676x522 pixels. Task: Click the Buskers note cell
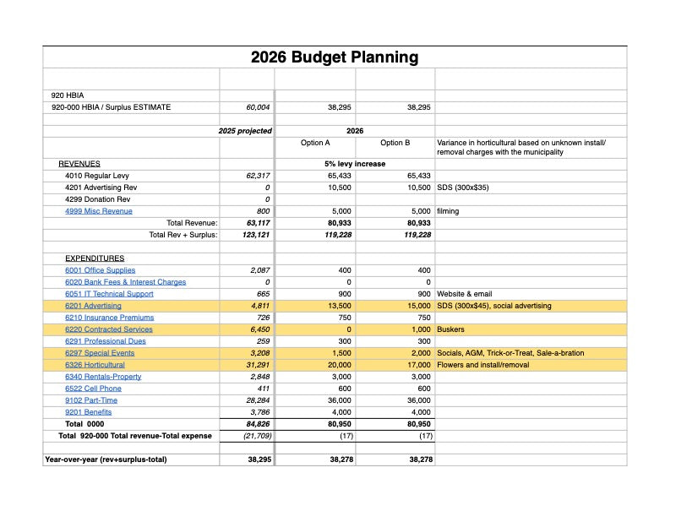[530, 329]
